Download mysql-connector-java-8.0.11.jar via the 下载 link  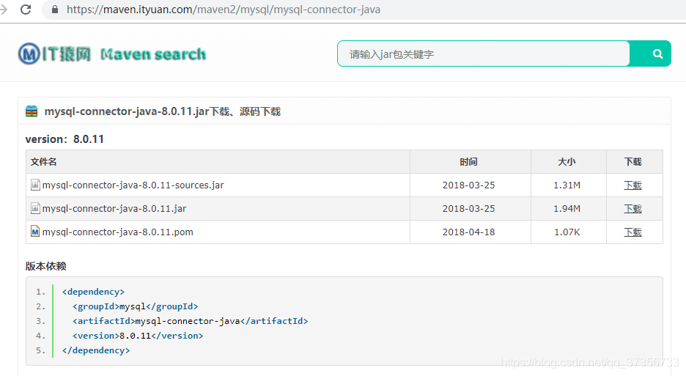point(632,209)
